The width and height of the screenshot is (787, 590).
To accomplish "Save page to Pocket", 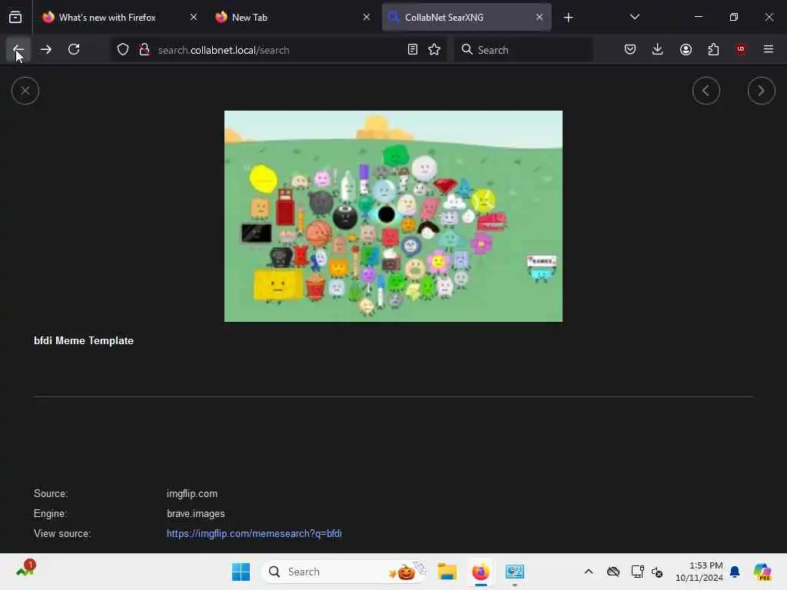I will (630, 50).
